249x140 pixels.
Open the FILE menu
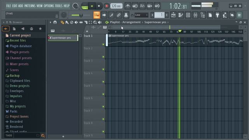click(x=9, y=6)
